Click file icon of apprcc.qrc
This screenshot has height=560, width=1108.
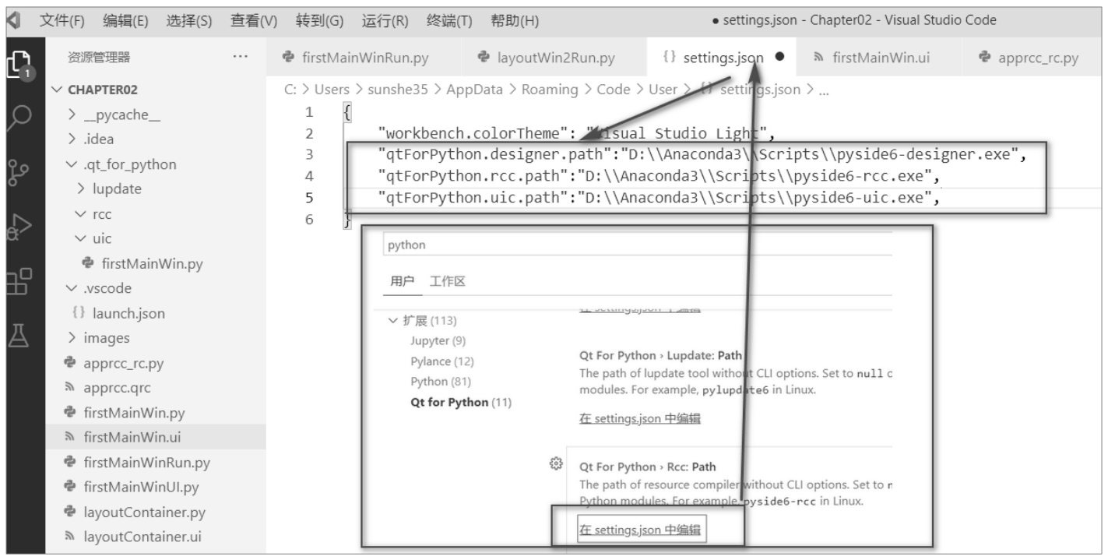click(x=69, y=388)
